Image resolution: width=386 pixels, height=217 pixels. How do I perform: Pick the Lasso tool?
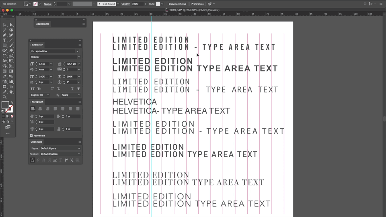point(11,30)
